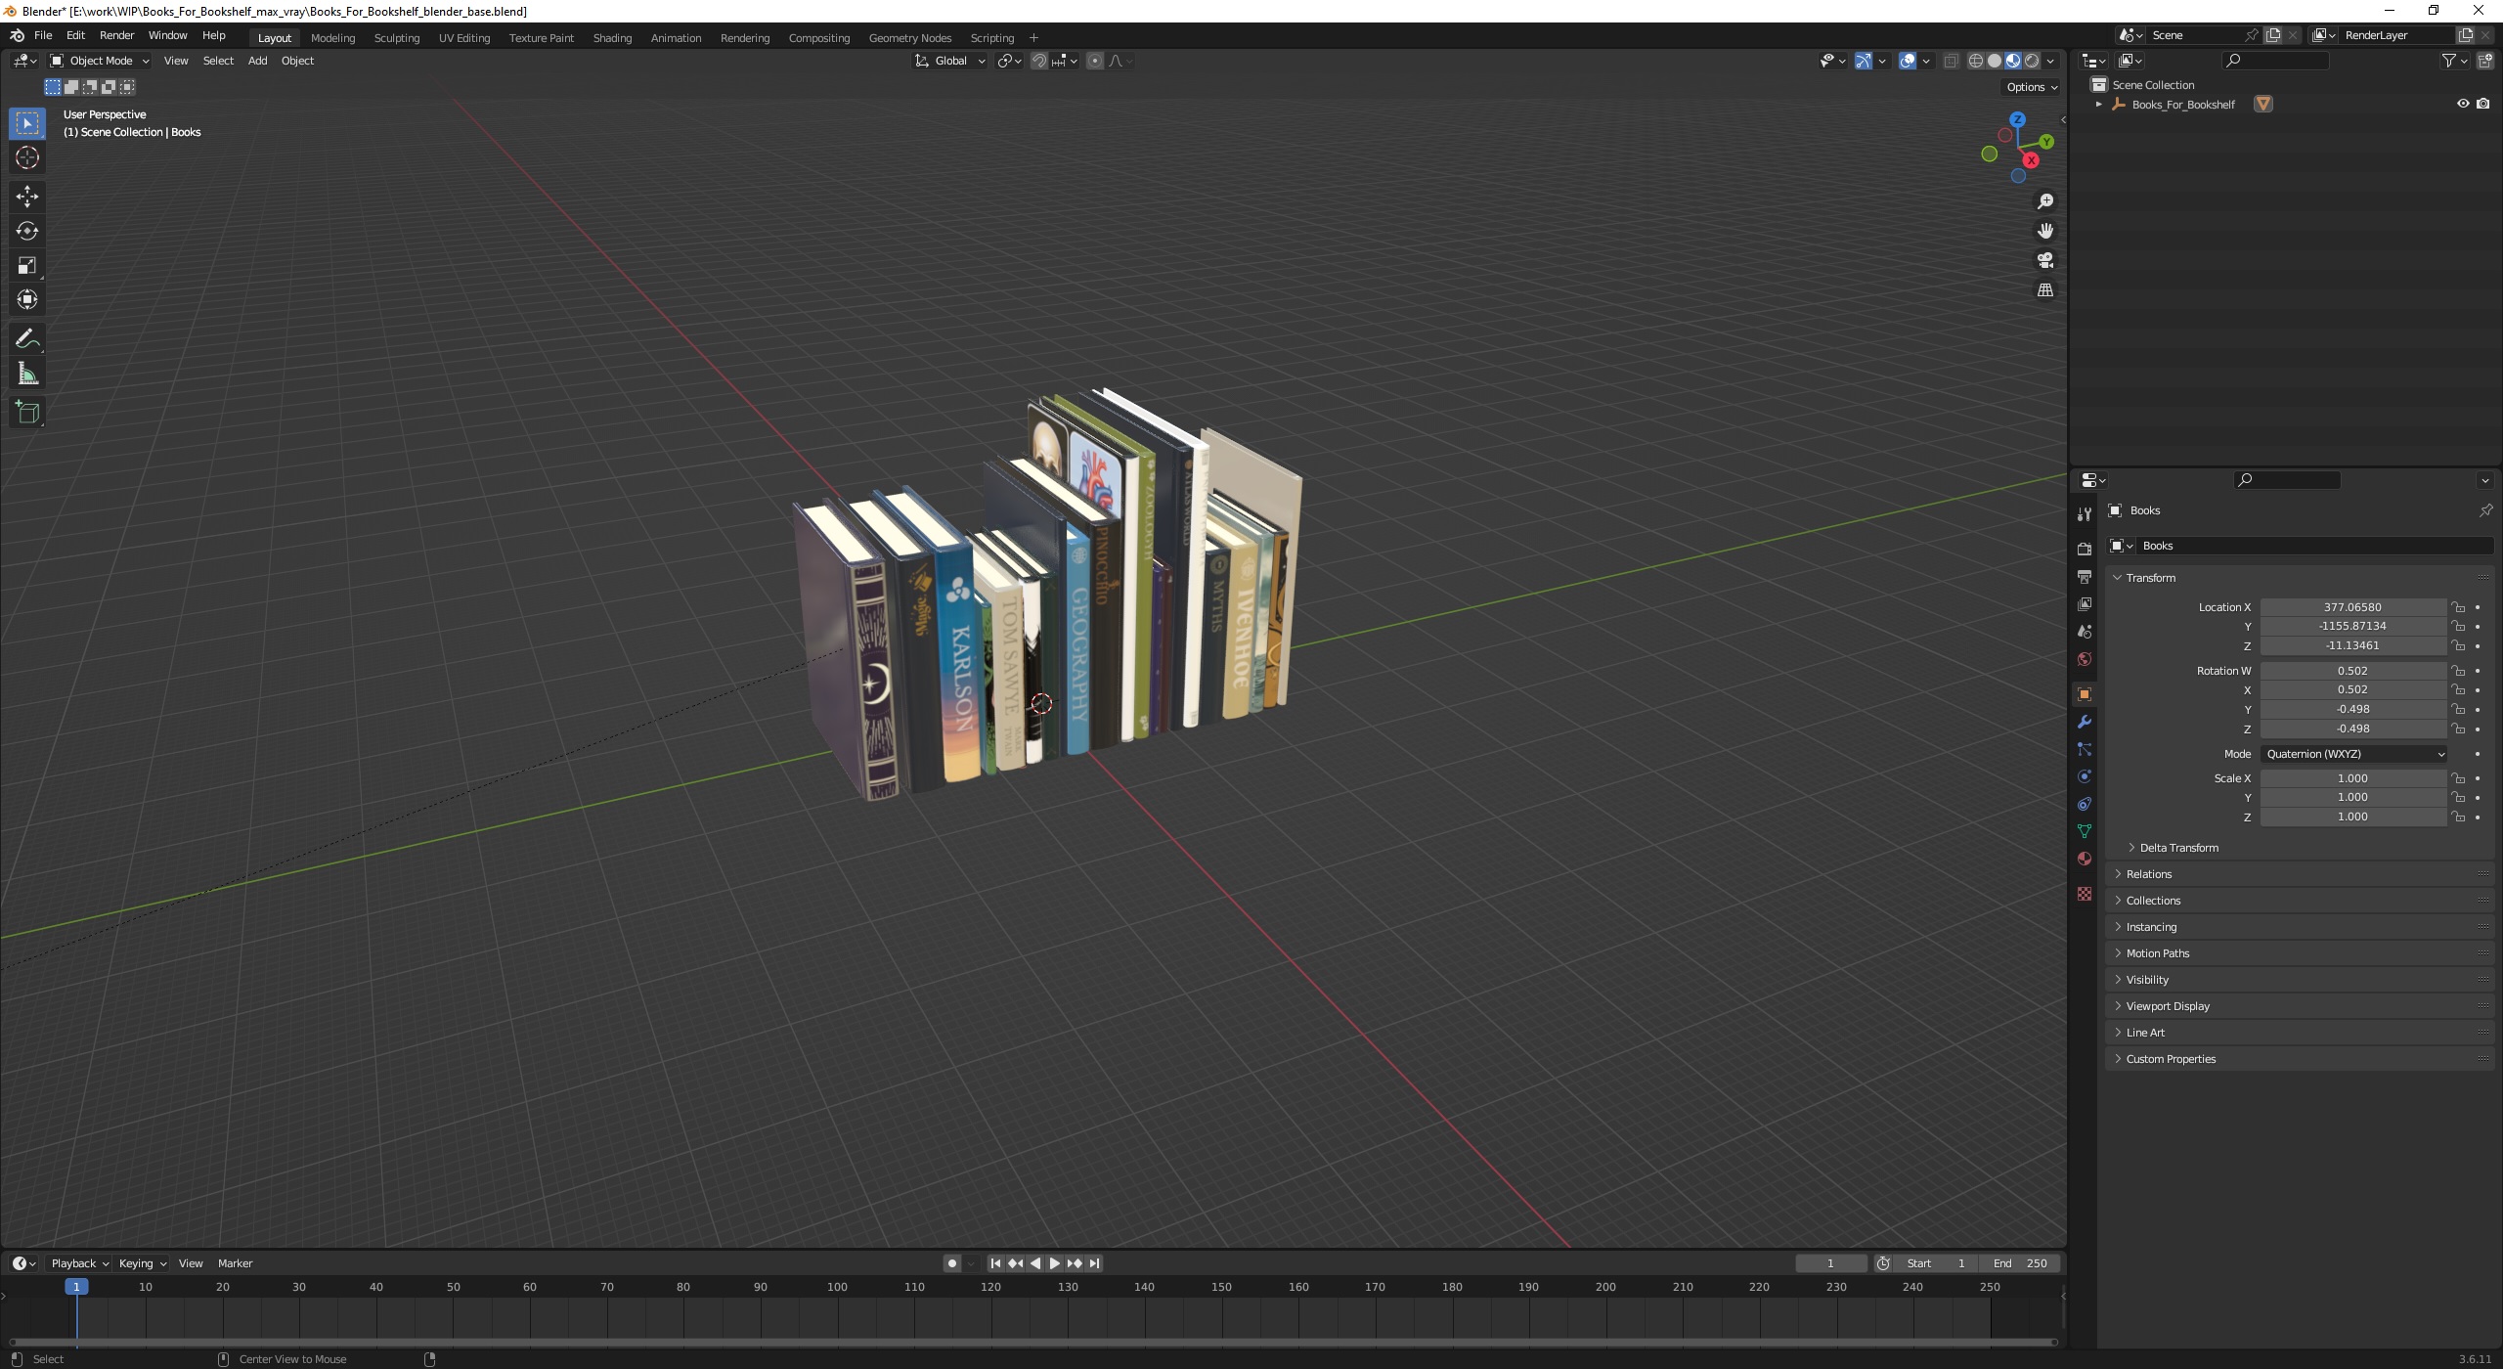The width and height of the screenshot is (2503, 1369).
Task: Expand the Delta Transform panel
Action: [2178, 848]
